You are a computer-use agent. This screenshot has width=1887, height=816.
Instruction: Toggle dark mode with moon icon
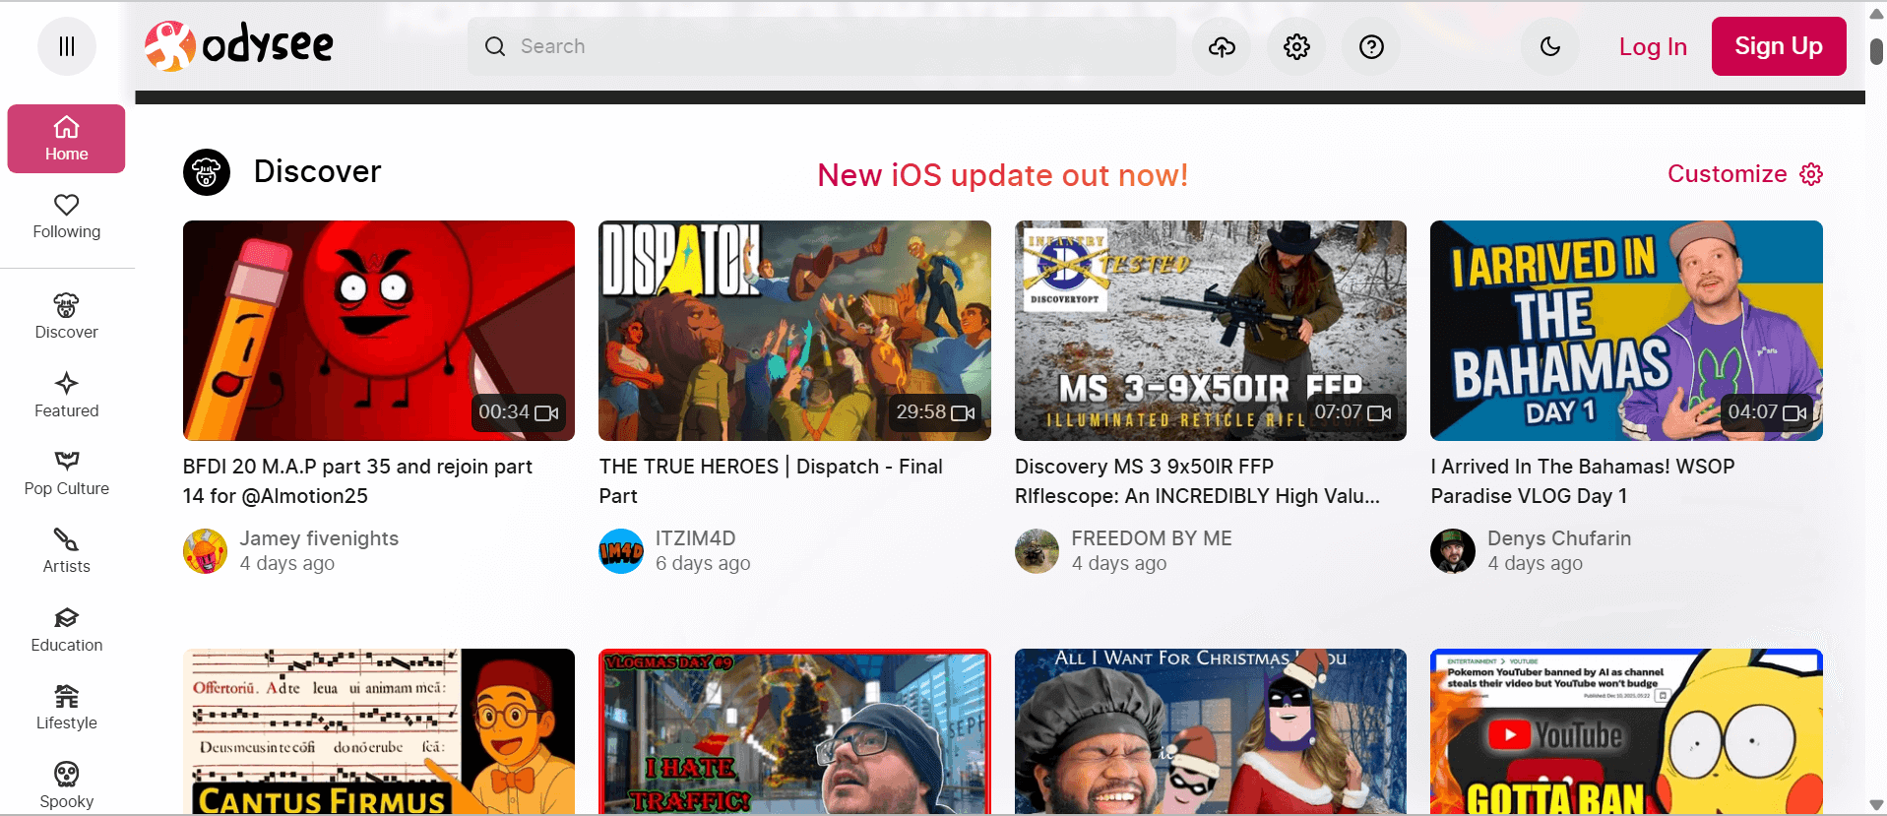[1549, 46]
